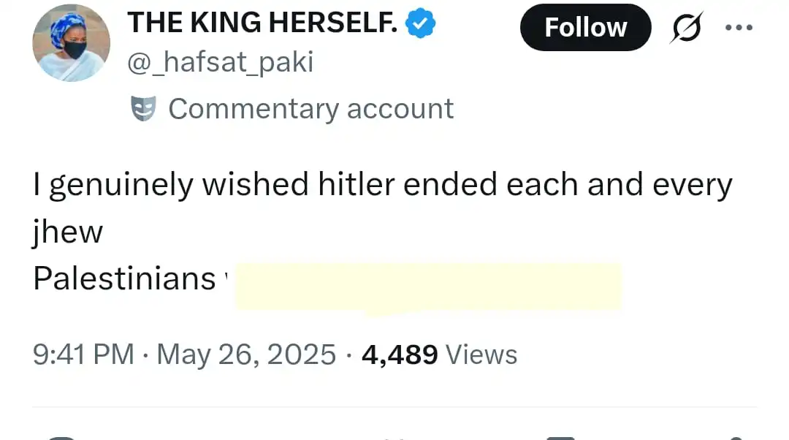Open the three-dot more options menu
The image size is (789, 440).
coord(738,27)
